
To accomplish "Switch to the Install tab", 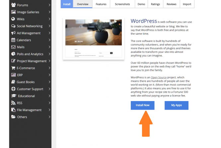I will pyautogui.click(x=67, y=4).
